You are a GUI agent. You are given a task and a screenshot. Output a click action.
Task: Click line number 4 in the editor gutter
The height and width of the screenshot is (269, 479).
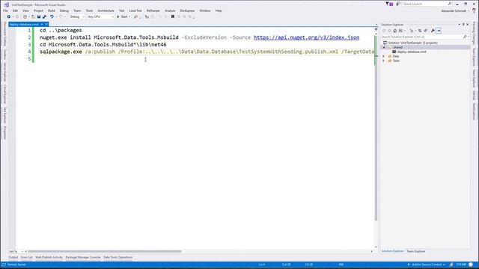(29, 52)
